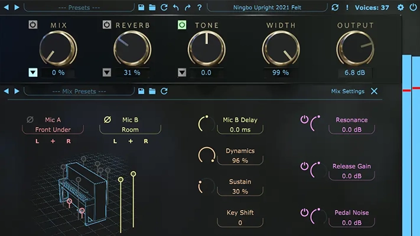The height and width of the screenshot is (236, 420).
Task: Open help with the question mark icon
Action: click(199, 7)
